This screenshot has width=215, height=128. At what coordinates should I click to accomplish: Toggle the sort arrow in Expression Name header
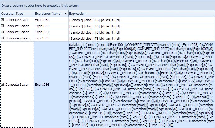tap(65, 14)
